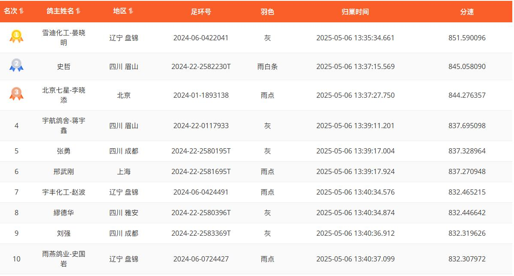
Task: Sort by 地区 using its sort icon
Action: 131,11
